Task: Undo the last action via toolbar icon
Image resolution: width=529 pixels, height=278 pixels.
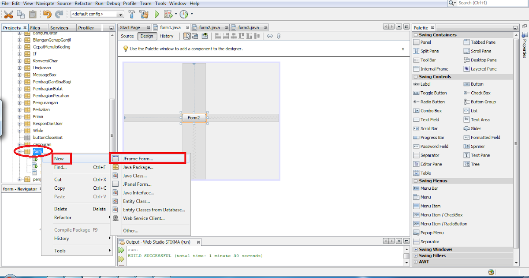Action: tap(47, 14)
